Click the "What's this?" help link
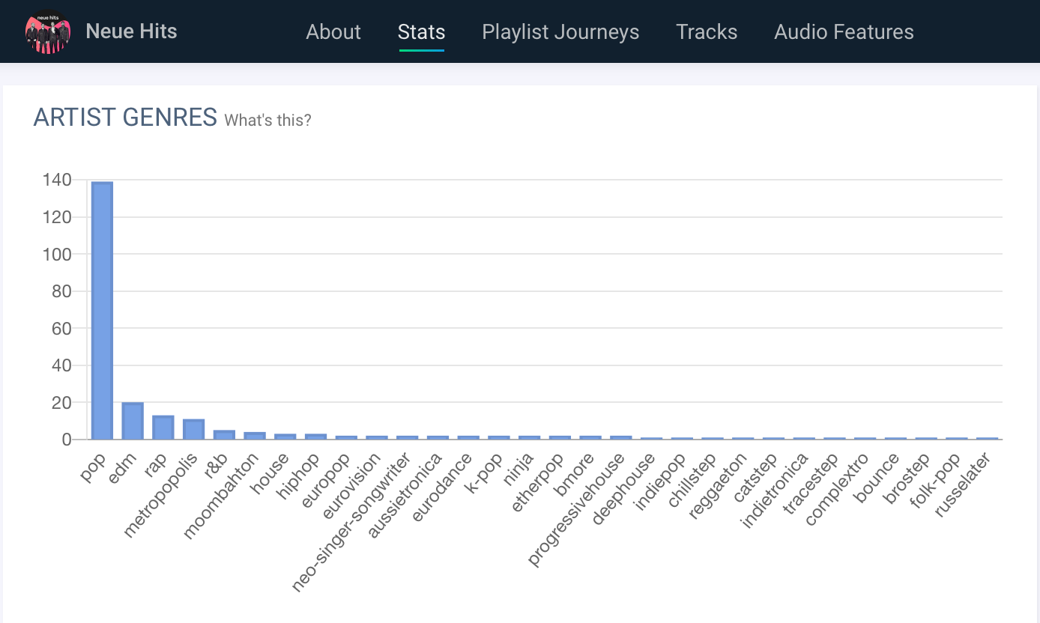 [x=267, y=120]
